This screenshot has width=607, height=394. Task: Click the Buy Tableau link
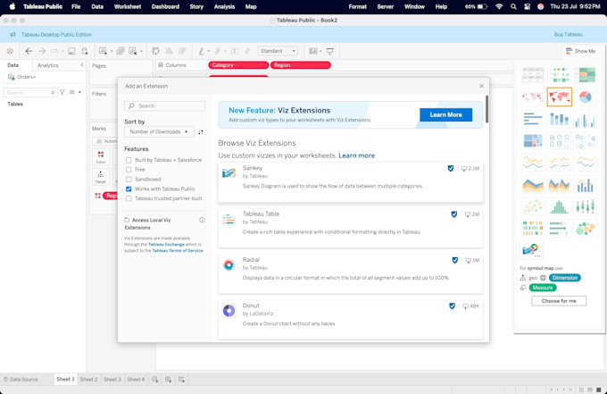[568, 35]
